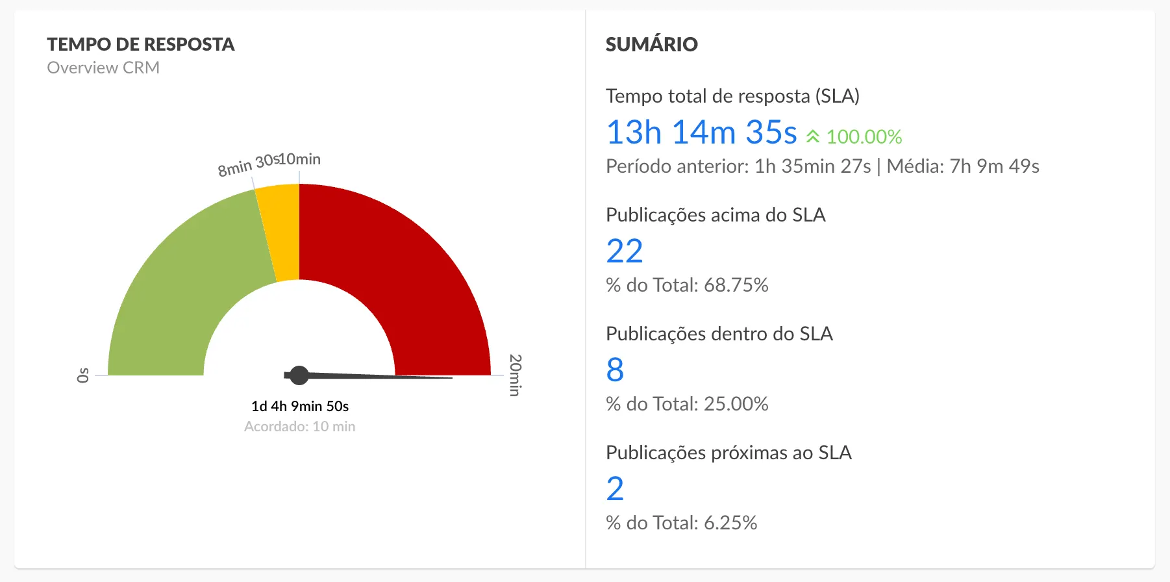The image size is (1170, 582).
Task: Click the Publicações acima do SLA label
Action: point(716,215)
